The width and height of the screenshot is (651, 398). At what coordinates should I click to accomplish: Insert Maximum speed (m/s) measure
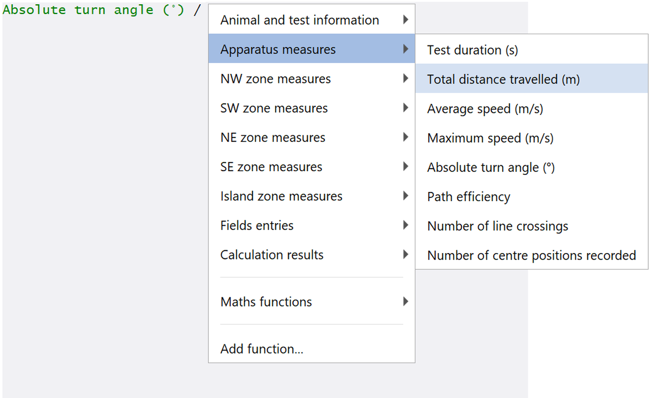coord(532,138)
